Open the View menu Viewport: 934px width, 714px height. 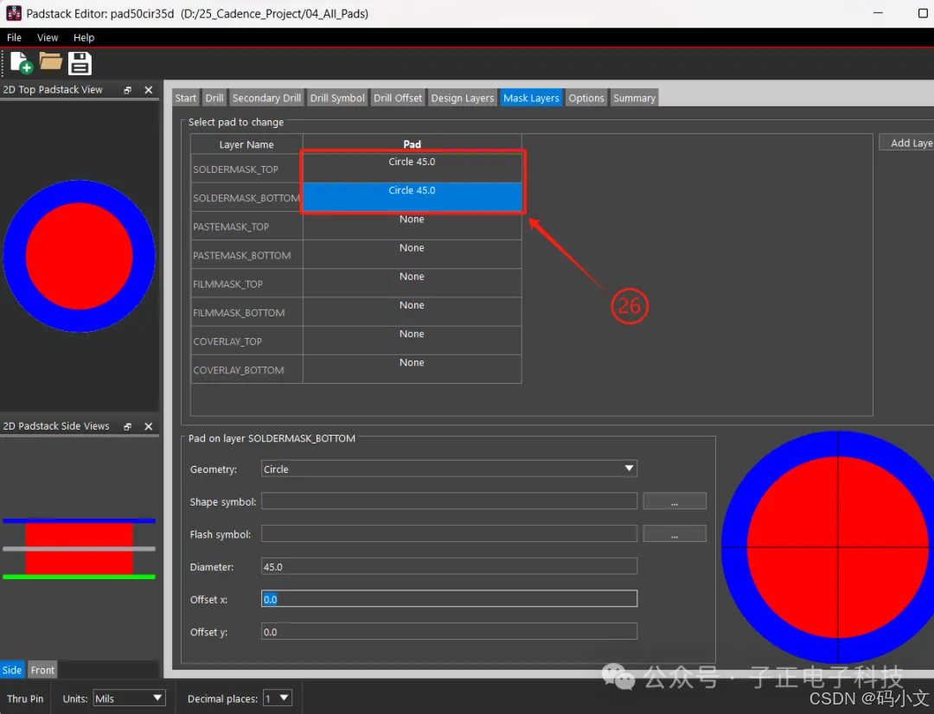[48, 37]
